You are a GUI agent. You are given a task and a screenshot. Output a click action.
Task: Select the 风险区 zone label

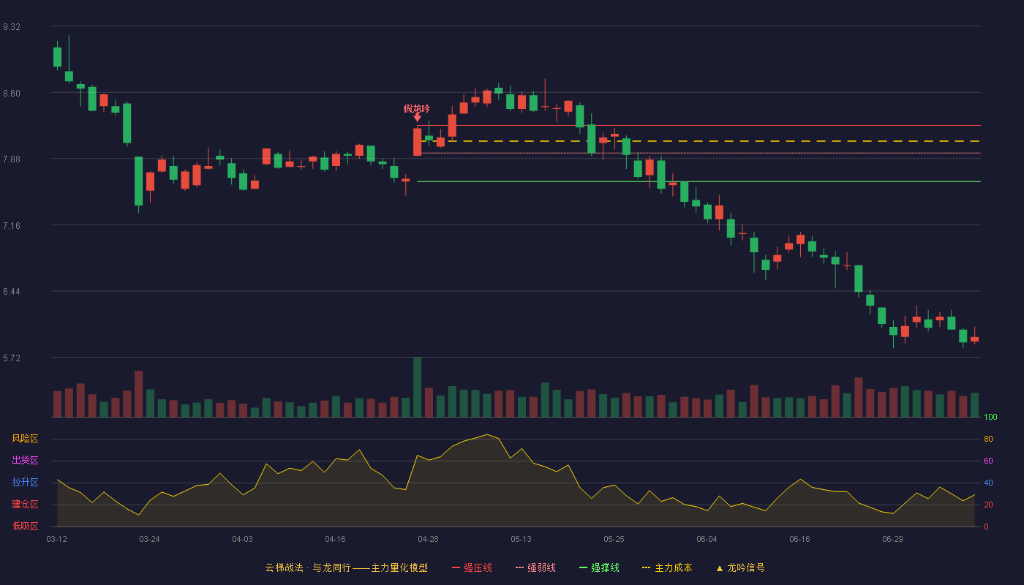tap(25, 439)
